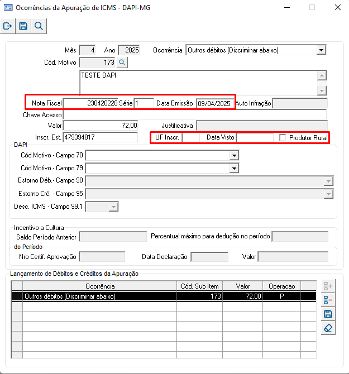Select the Outros débitos grid row
This screenshot has width=349, height=374.
click(x=164, y=296)
